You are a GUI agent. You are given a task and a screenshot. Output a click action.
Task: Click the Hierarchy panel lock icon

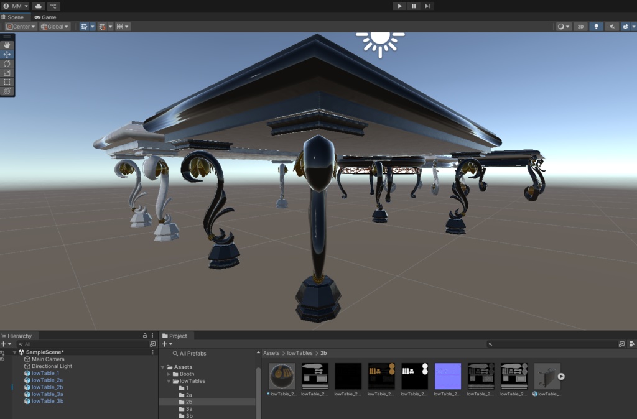144,335
